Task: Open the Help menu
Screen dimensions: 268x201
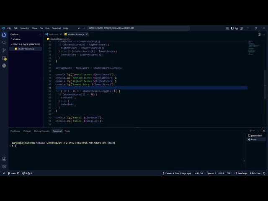Action: click(x=66, y=28)
